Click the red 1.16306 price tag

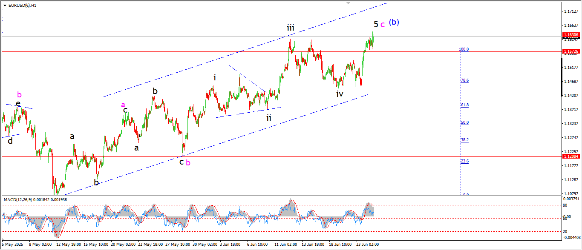point(571,35)
